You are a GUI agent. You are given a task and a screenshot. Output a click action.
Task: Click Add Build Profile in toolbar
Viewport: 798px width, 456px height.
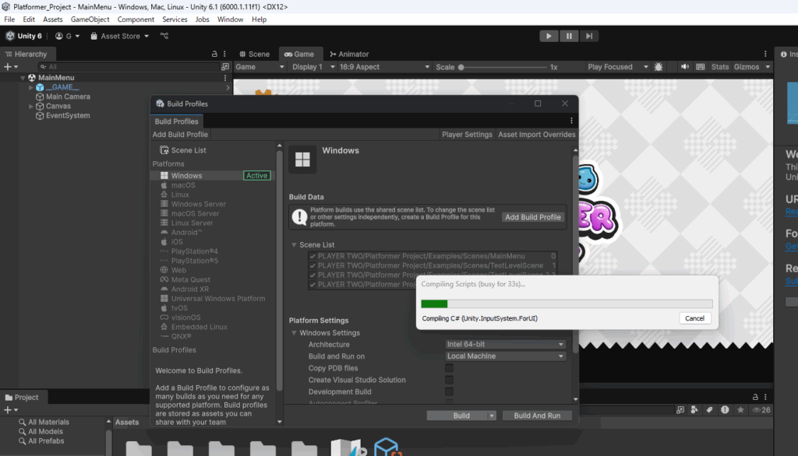180,135
